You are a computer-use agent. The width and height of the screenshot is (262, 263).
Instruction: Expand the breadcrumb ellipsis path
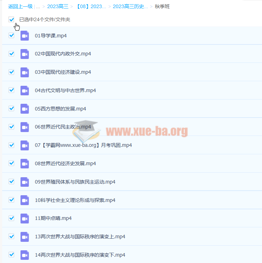coord(38,7)
